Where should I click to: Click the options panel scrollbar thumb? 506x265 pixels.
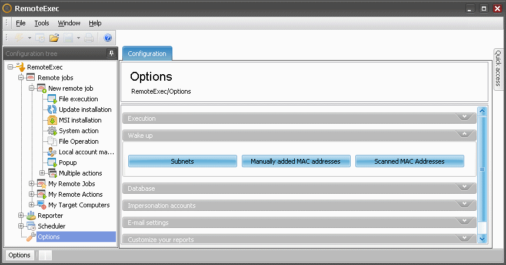(482, 170)
